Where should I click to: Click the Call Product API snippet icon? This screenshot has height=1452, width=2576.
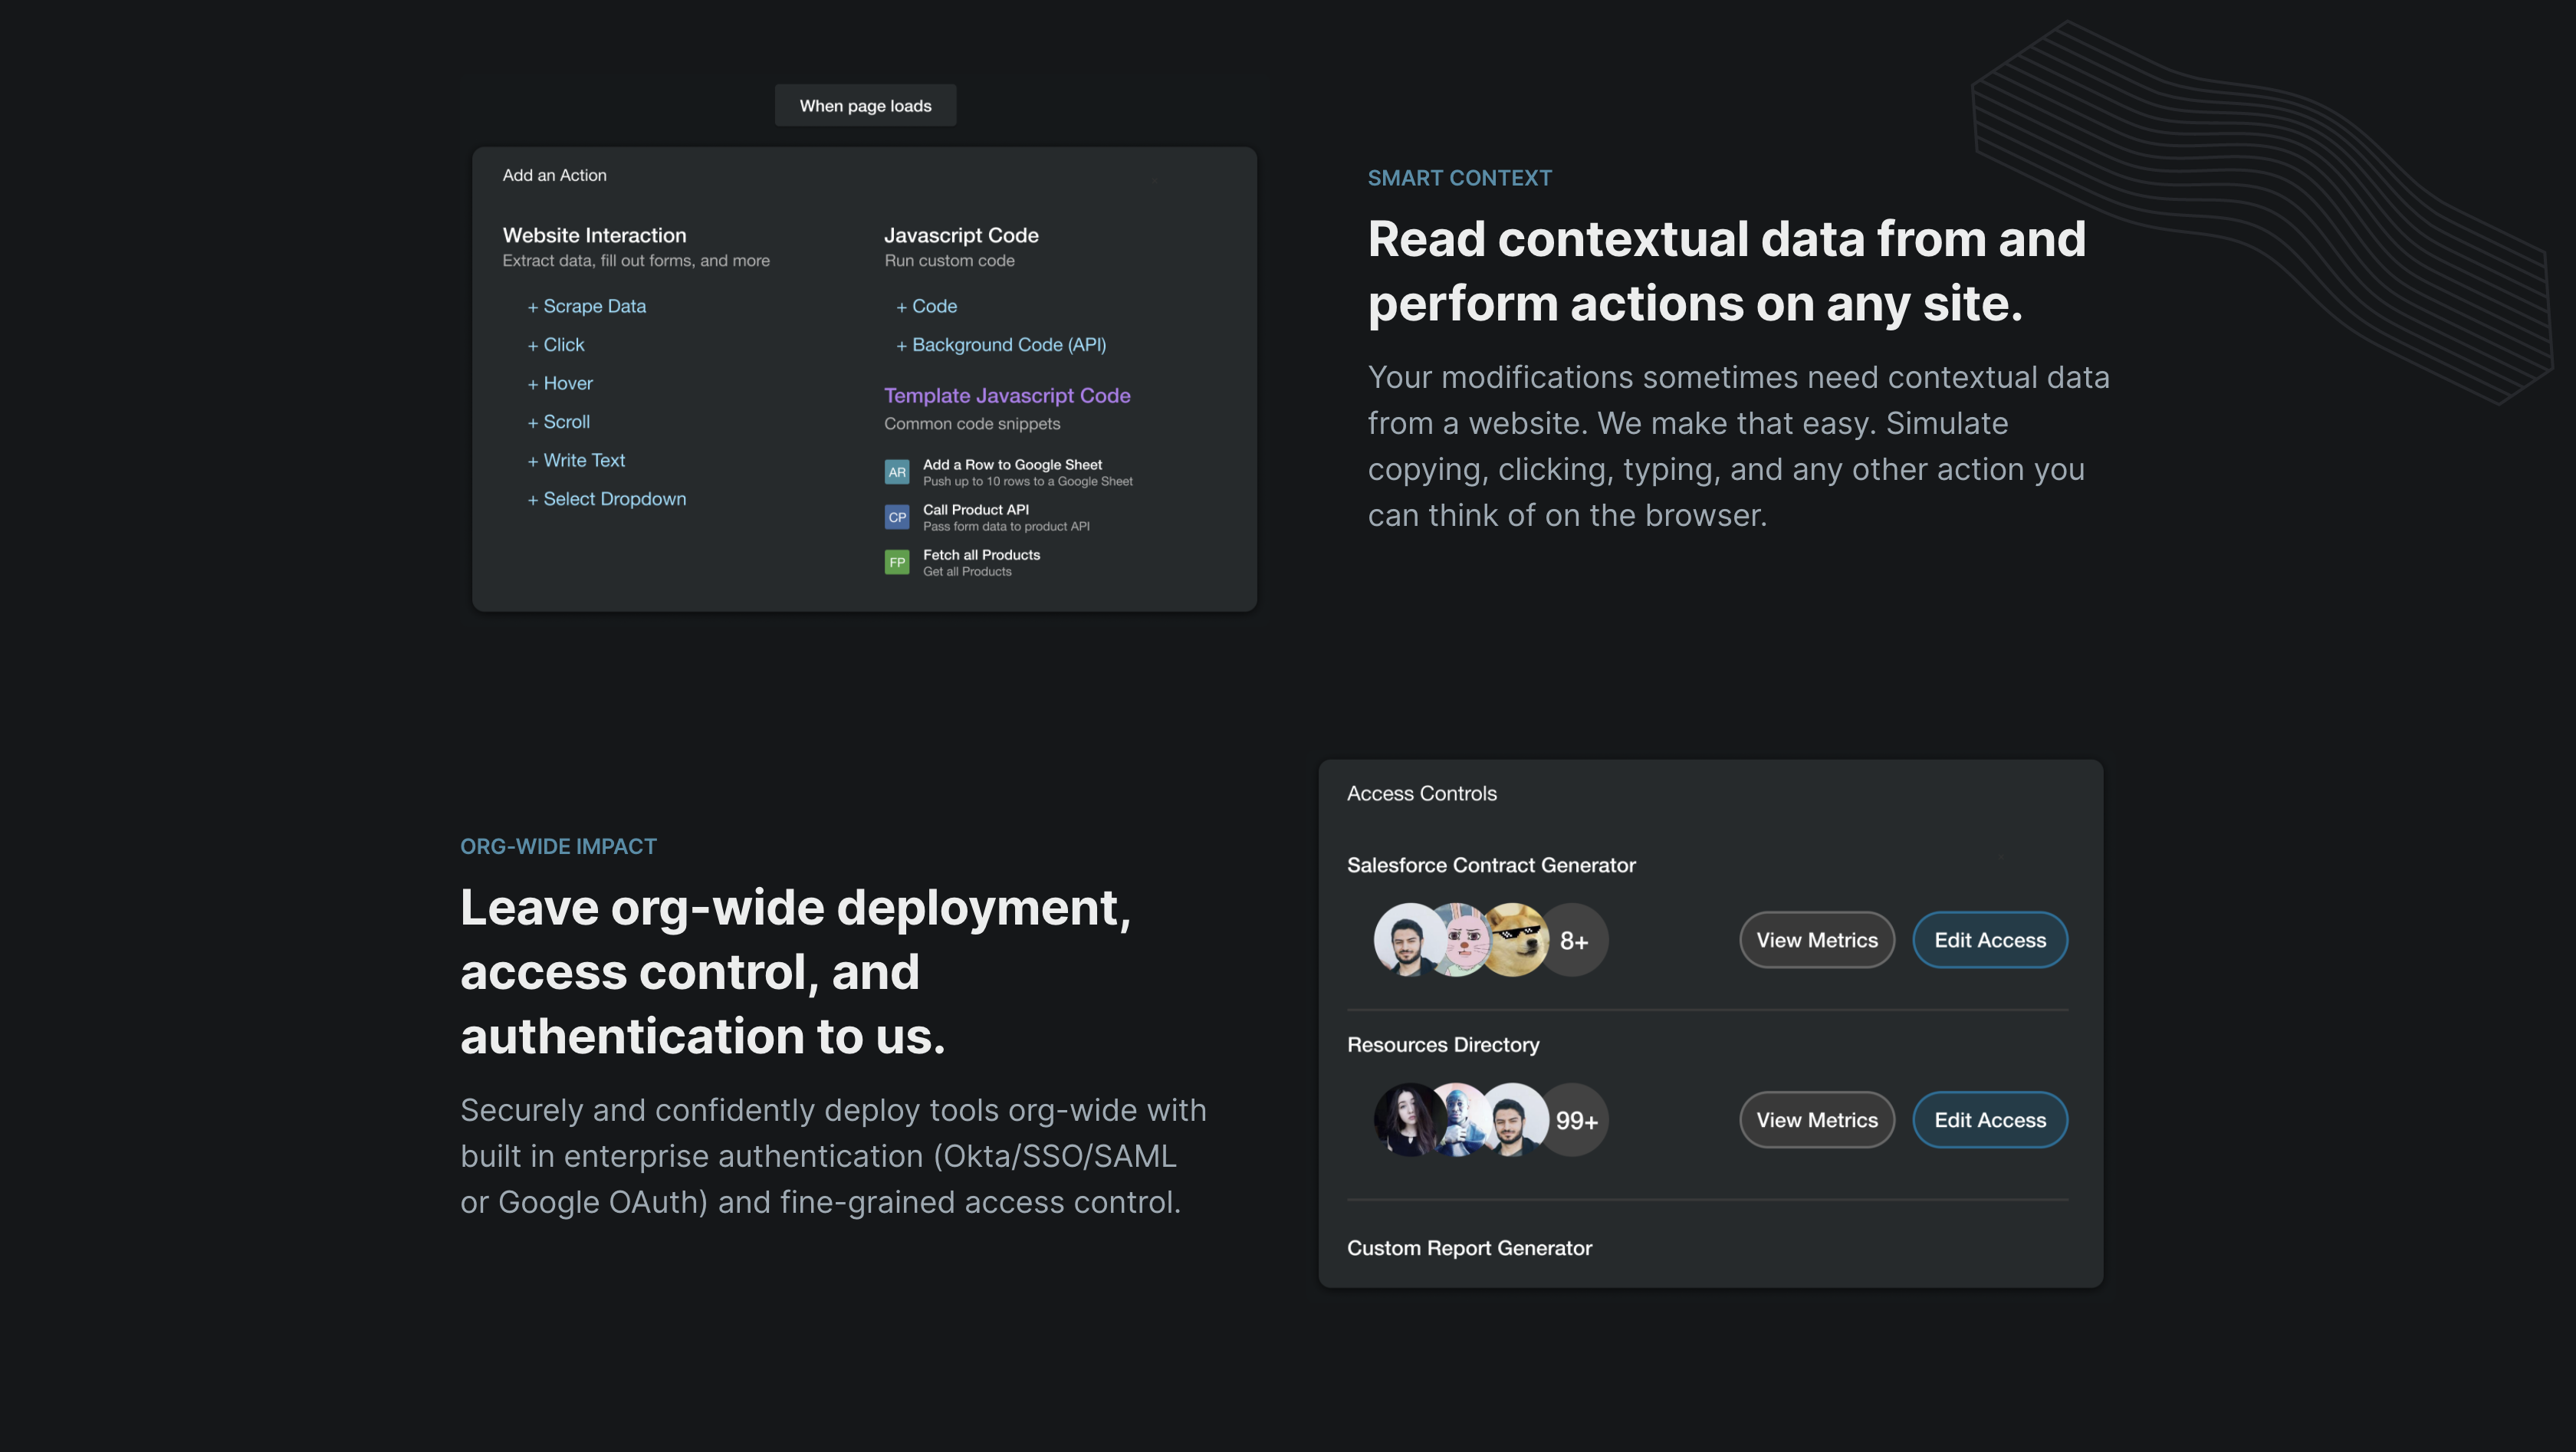pos(897,517)
